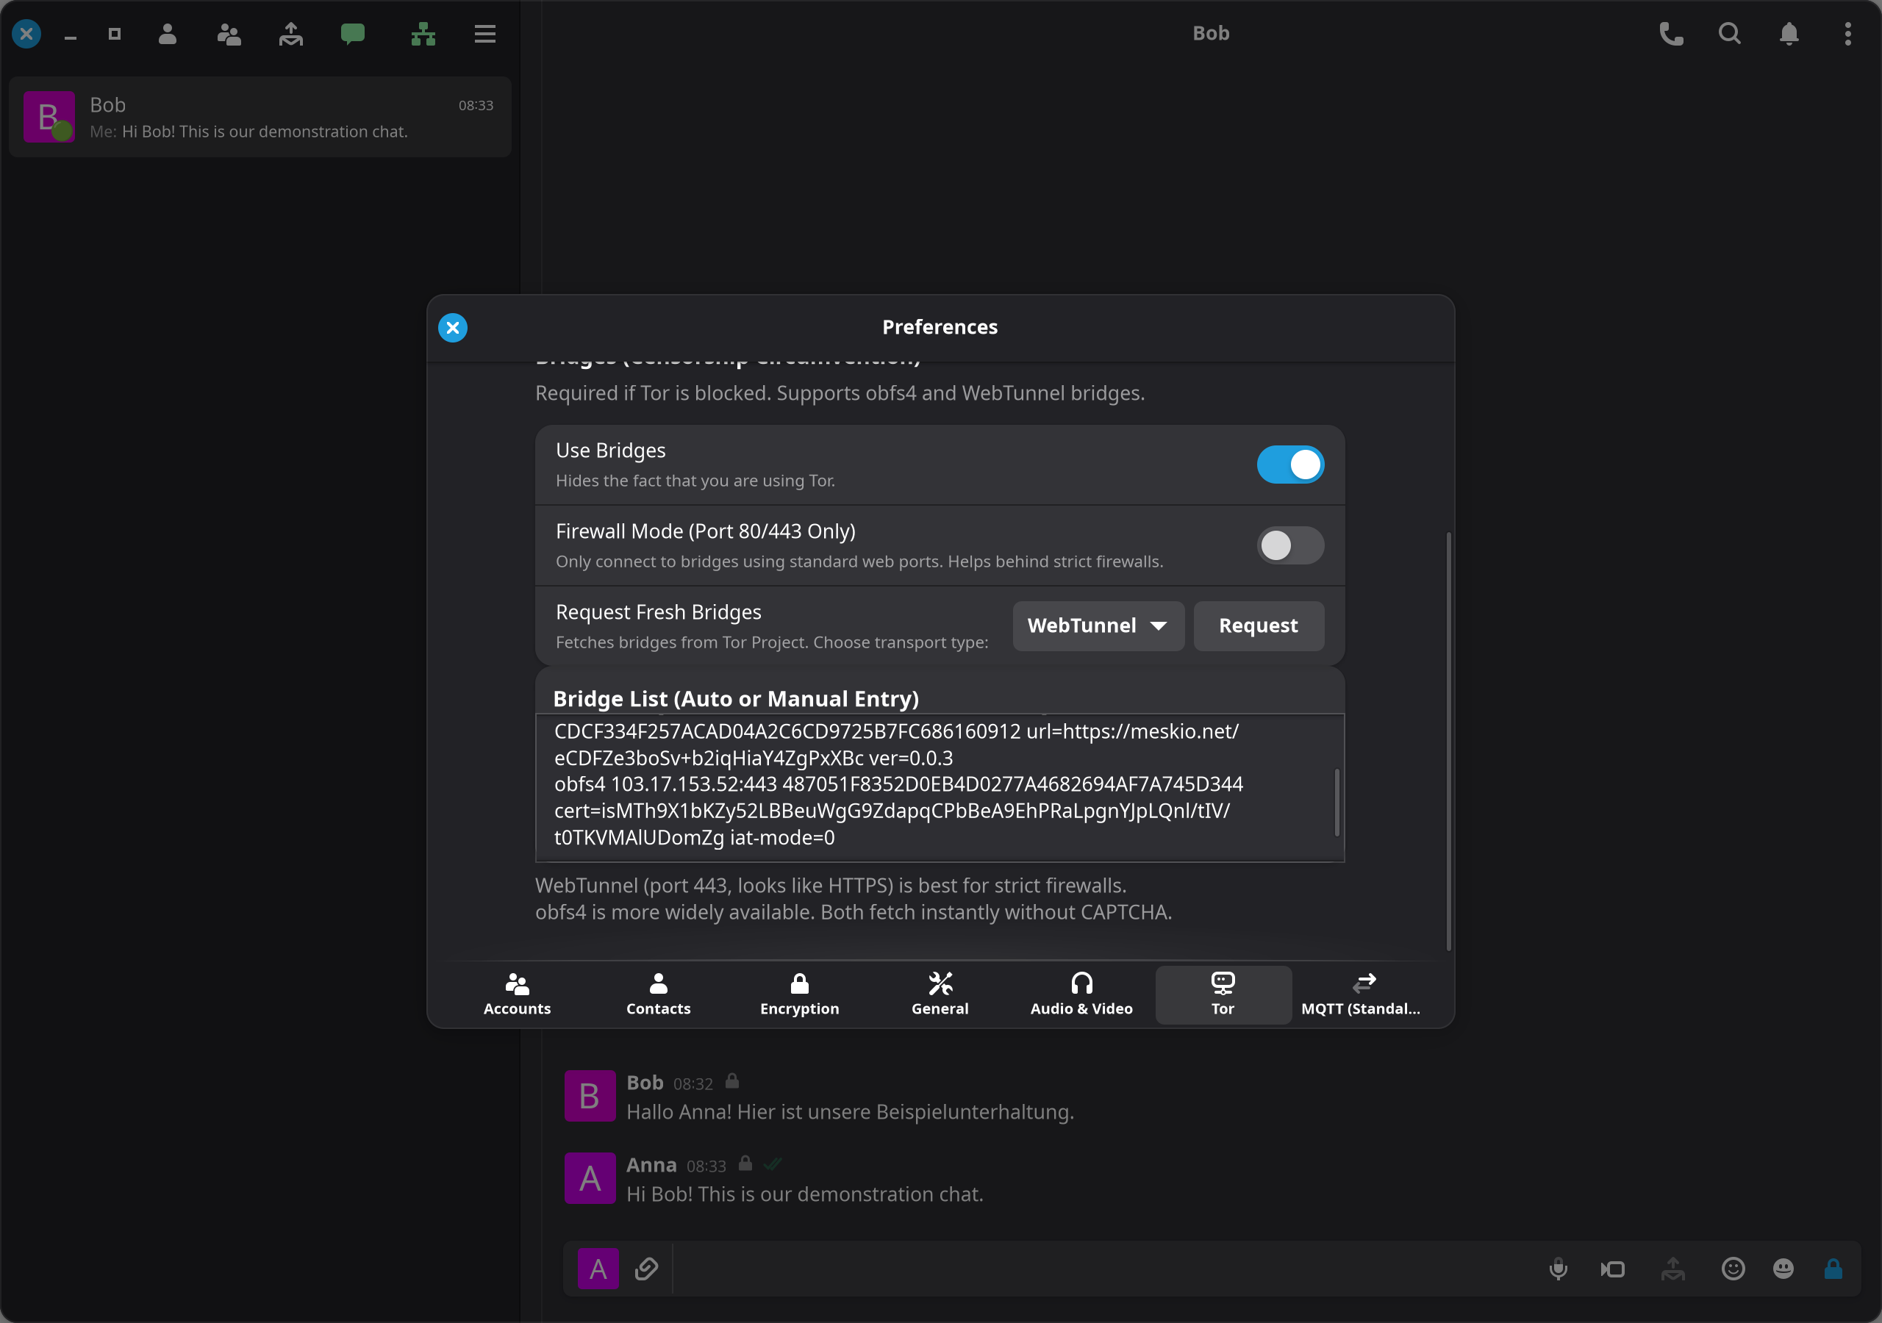Expand the WebTunnel transport type dropdown
1882x1323 pixels.
[x=1098, y=626]
